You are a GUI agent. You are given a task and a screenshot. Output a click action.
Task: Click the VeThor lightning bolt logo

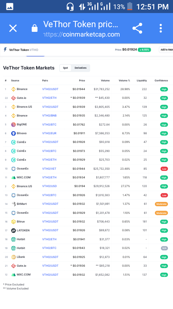point(5,50)
